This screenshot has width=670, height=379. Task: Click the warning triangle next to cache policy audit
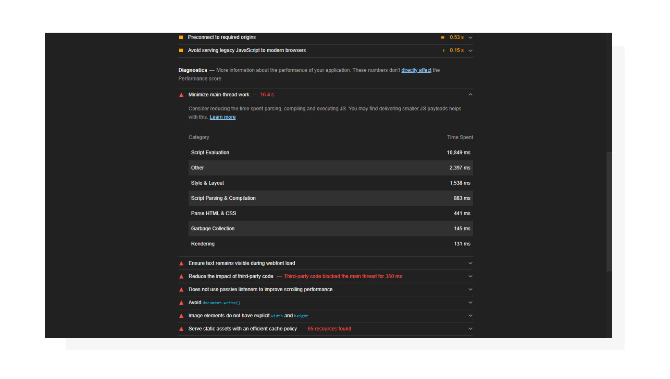coord(181,329)
